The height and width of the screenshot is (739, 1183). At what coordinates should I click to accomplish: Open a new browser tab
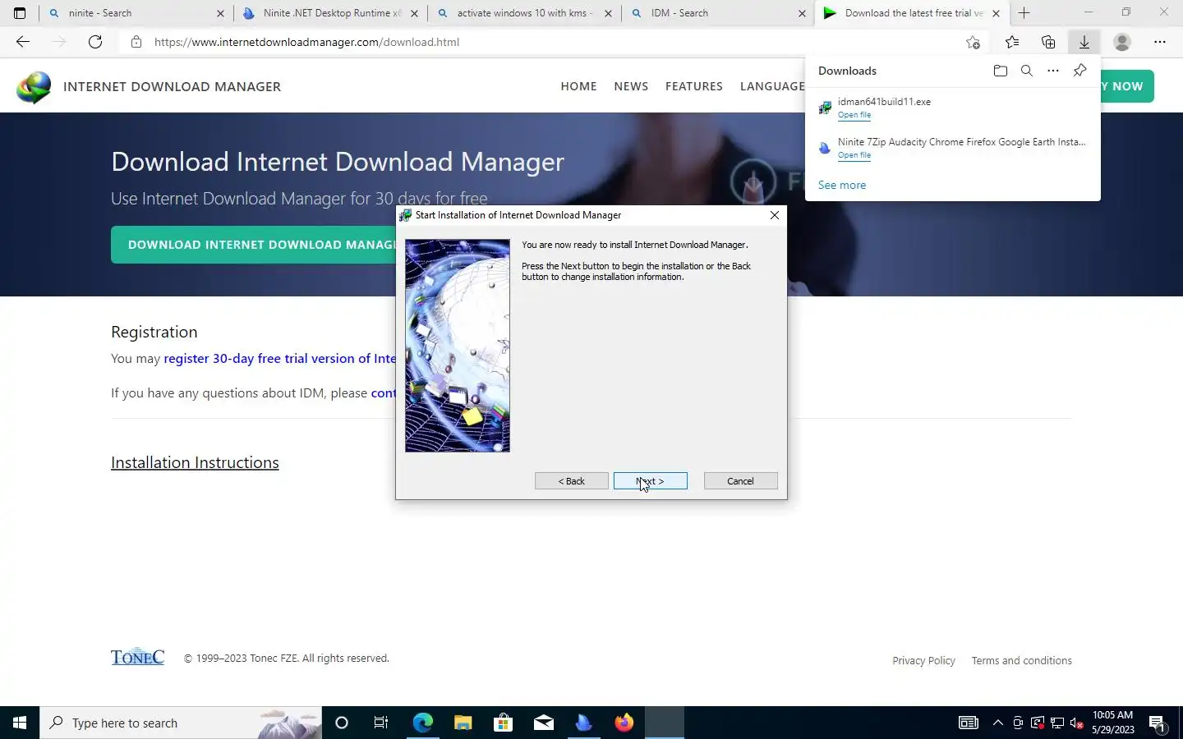click(1024, 13)
